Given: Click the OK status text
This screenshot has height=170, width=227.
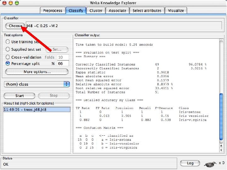Looking at the screenshot, I should (6, 164).
